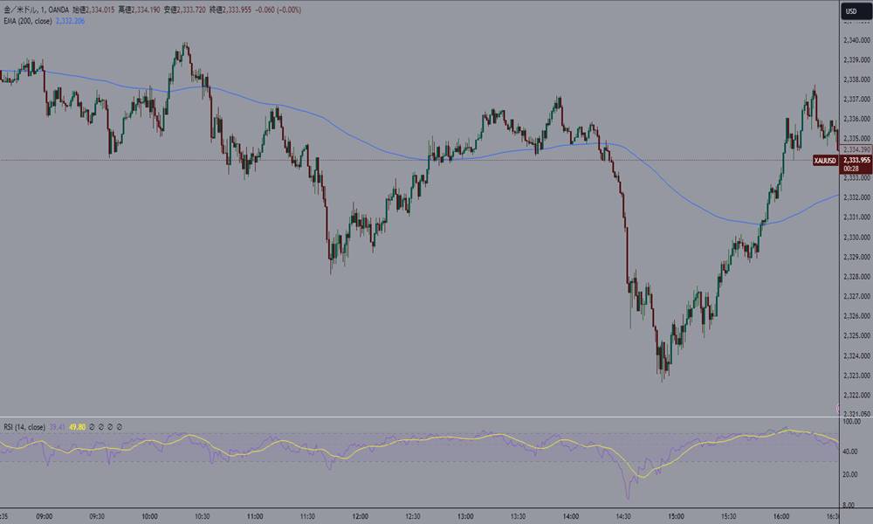Click the XAUUSD symbol tag on price axis
The width and height of the screenshot is (873, 524).
pos(825,161)
